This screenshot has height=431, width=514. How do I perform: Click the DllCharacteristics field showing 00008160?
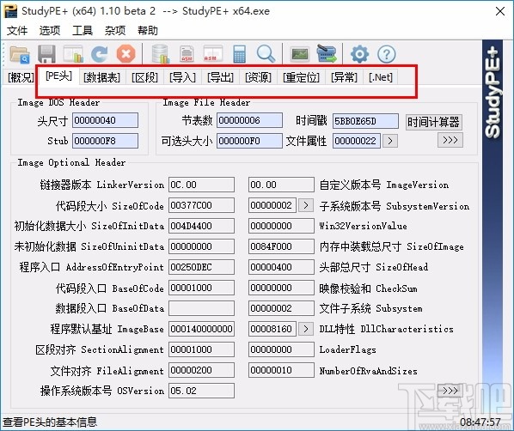(272, 329)
